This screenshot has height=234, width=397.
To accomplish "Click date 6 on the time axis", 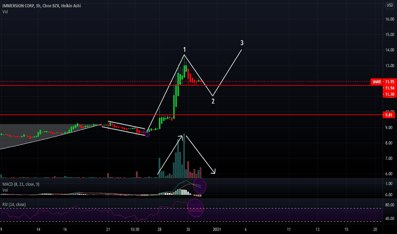I will (246, 229).
